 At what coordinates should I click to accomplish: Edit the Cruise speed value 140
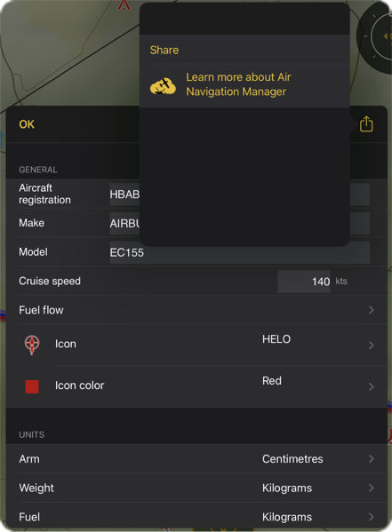tap(304, 282)
